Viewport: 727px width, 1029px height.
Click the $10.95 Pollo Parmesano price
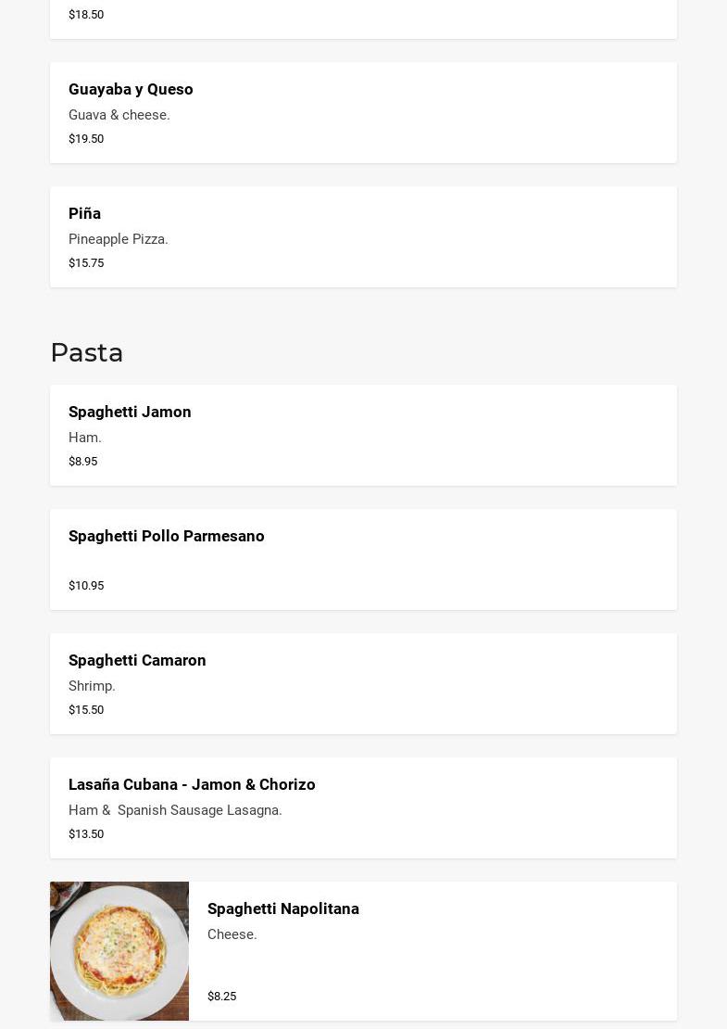click(x=86, y=586)
